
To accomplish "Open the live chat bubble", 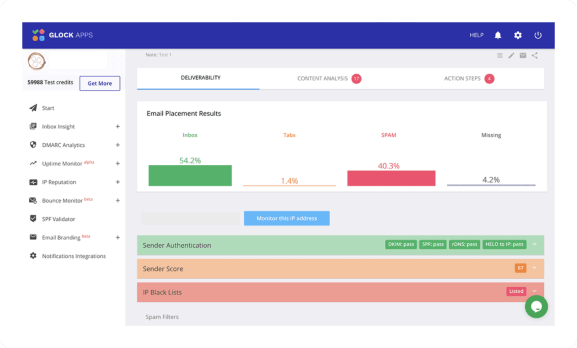I will [536, 307].
